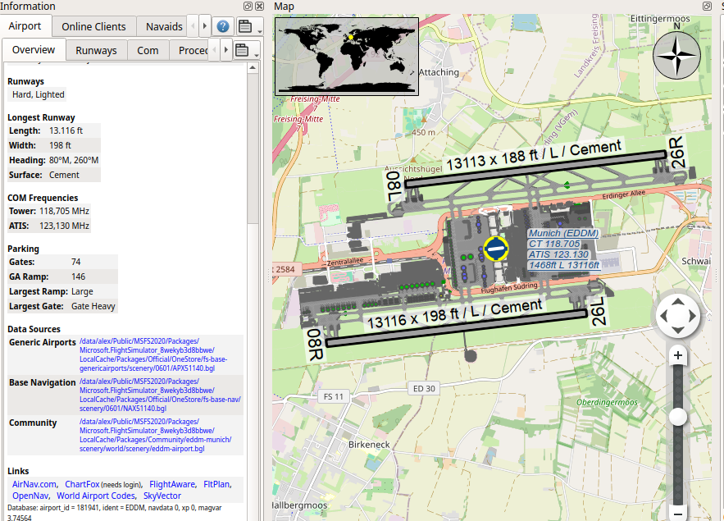Open the FltPlan link

point(216,484)
